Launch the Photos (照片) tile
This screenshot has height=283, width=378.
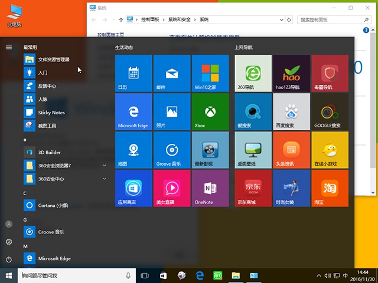(x=171, y=112)
